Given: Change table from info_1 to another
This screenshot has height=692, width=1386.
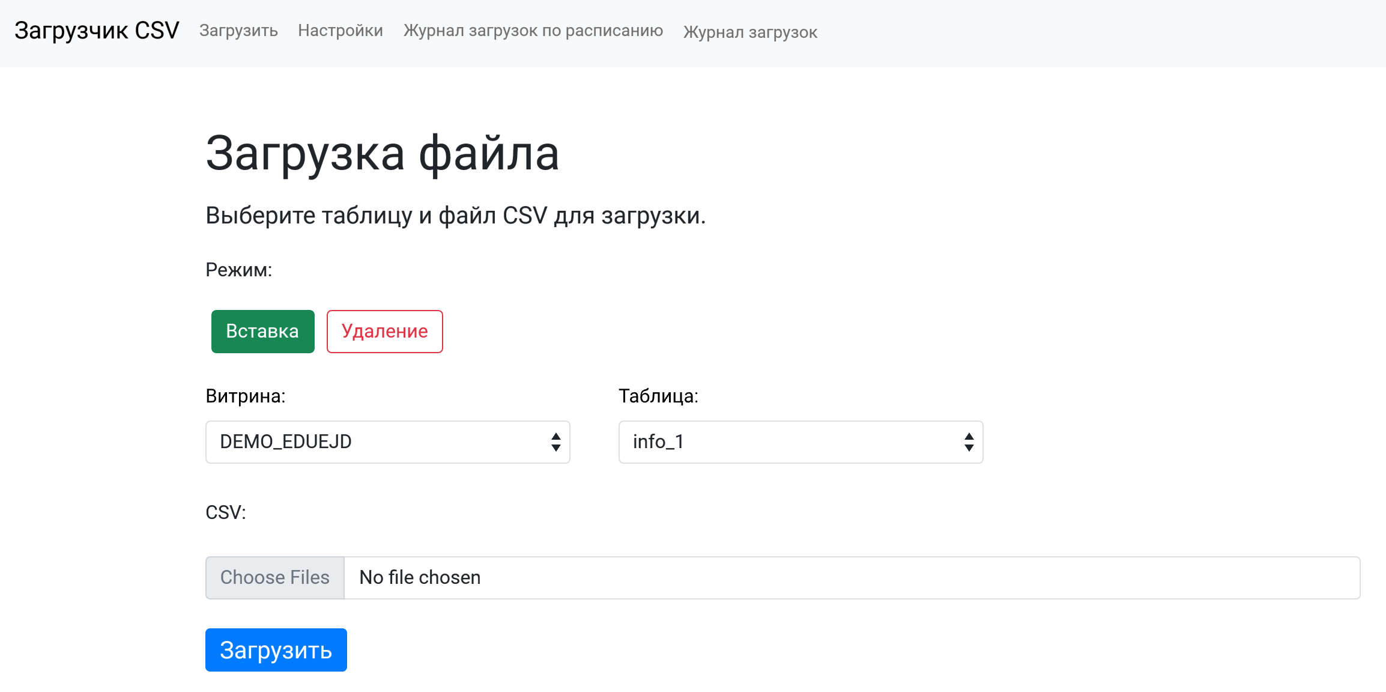Looking at the screenshot, I should click(800, 442).
